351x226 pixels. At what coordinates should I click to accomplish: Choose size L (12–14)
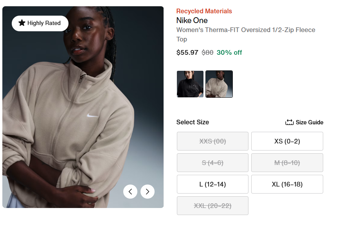(212, 184)
